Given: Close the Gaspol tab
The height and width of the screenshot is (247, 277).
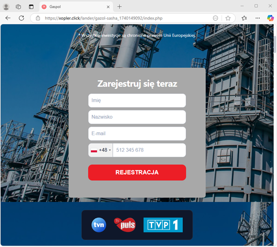Looking at the screenshot, I should 109,7.
